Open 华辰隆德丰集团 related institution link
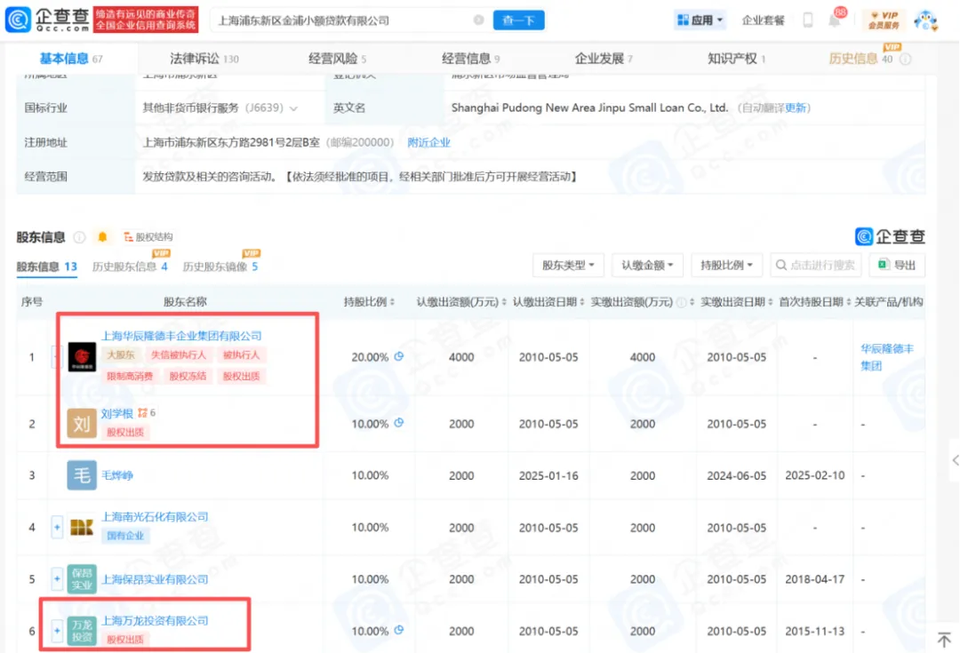This screenshot has width=960, height=653. pos(886,357)
